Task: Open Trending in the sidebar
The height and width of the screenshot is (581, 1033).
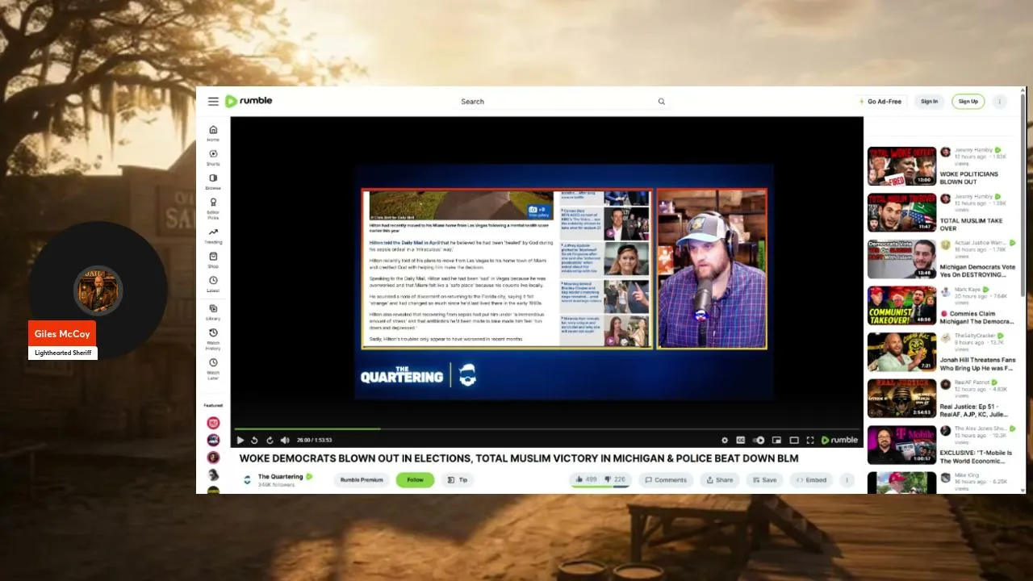Action: point(213,236)
